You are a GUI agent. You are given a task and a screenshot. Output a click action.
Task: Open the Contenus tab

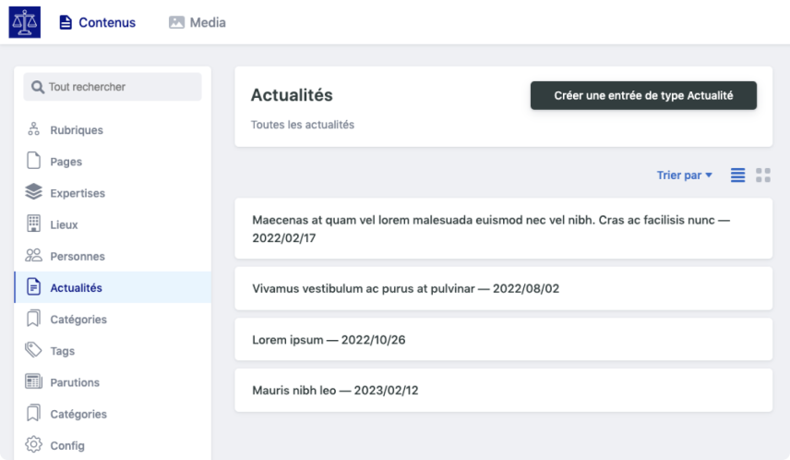click(x=98, y=22)
